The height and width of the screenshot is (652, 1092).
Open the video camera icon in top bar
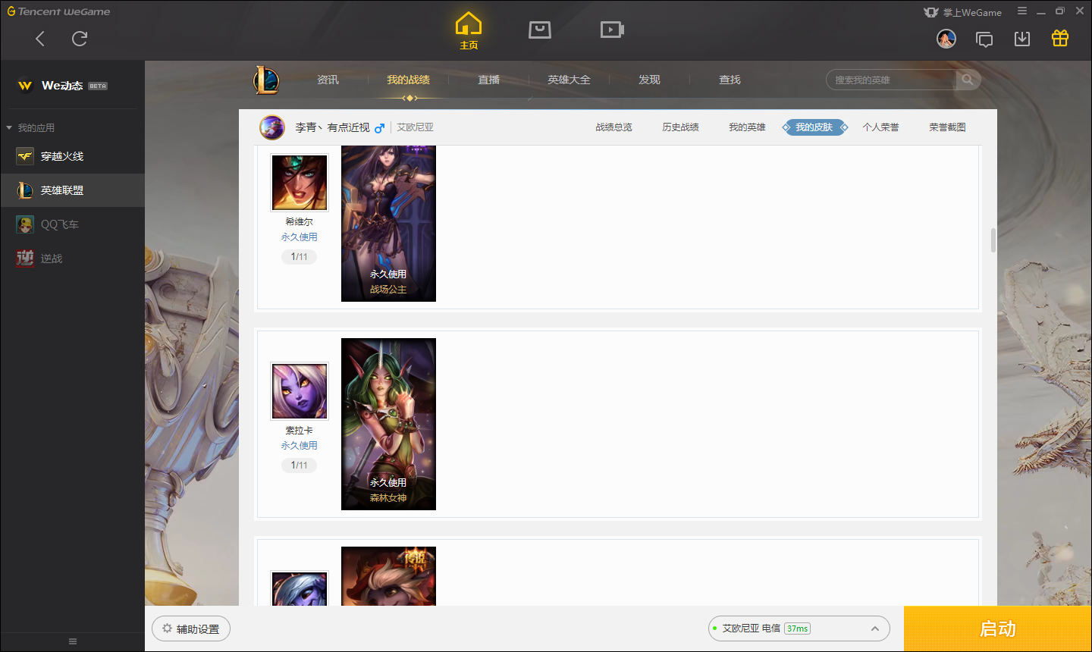[612, 30]
